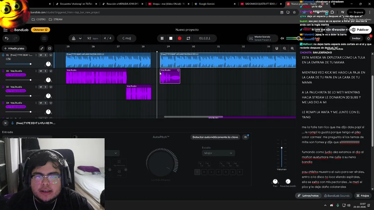Click the collapse tracks height icon

click(x=50, y=48)
